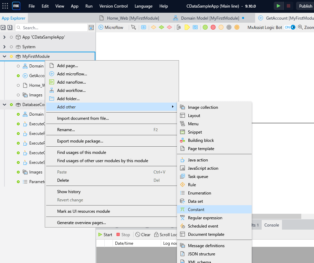This screenshot has width=314, height=263.
Task: Choose Constant from the Add other submenu
Action: 196,209
